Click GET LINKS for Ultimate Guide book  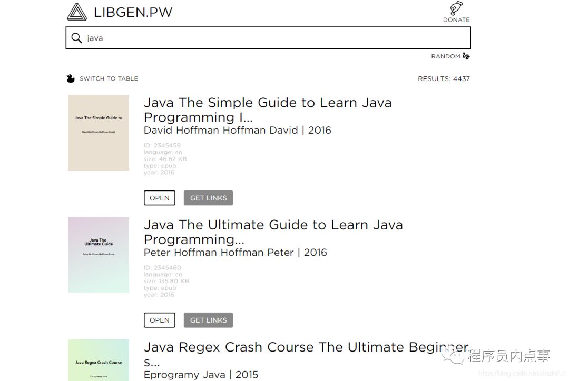[208, 320]
